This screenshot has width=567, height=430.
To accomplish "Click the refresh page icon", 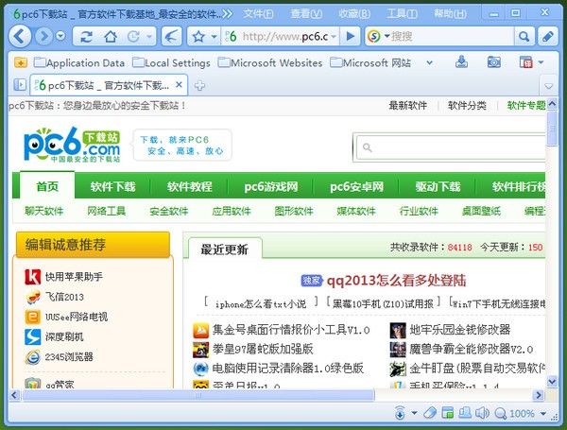I will click(86, 36).
